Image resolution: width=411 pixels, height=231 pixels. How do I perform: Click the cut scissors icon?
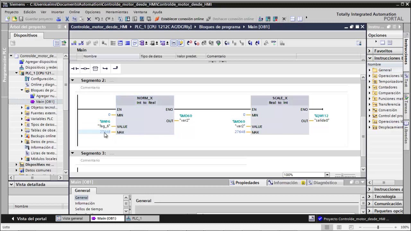click(x=67, y=19)
